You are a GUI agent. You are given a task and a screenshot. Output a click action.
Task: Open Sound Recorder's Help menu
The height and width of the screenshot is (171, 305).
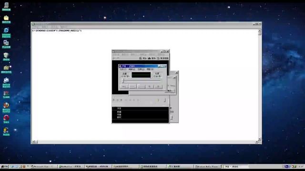pos(150,69)
